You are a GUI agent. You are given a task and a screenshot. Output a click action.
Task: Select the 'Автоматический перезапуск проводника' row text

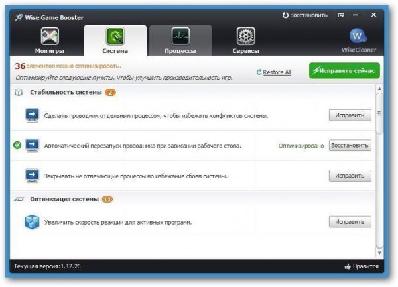coord(143,146)
